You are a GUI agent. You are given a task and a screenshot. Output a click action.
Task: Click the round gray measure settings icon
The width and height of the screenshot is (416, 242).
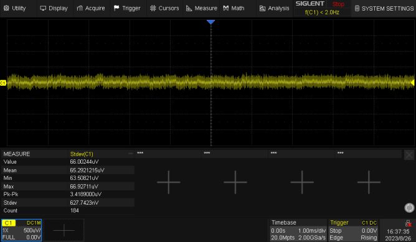[409, 208]
